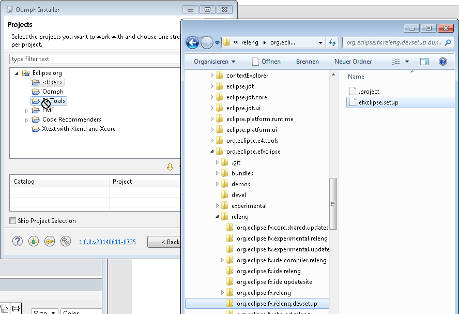Open version link 1.0.0.v20140611-0735
Screen dimensions: 459x314
coord(108,242)
